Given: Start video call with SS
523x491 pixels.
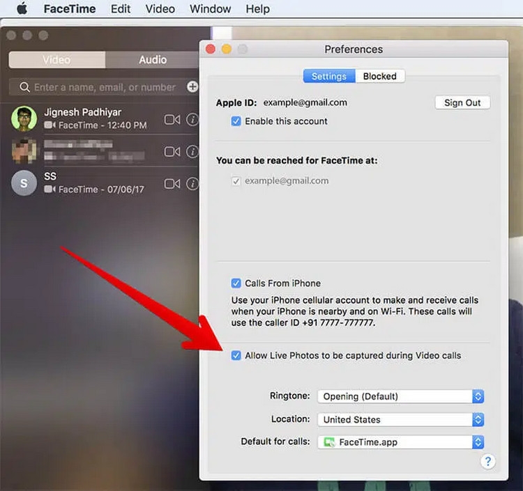Looking at the screenshot, I should 172,184.
